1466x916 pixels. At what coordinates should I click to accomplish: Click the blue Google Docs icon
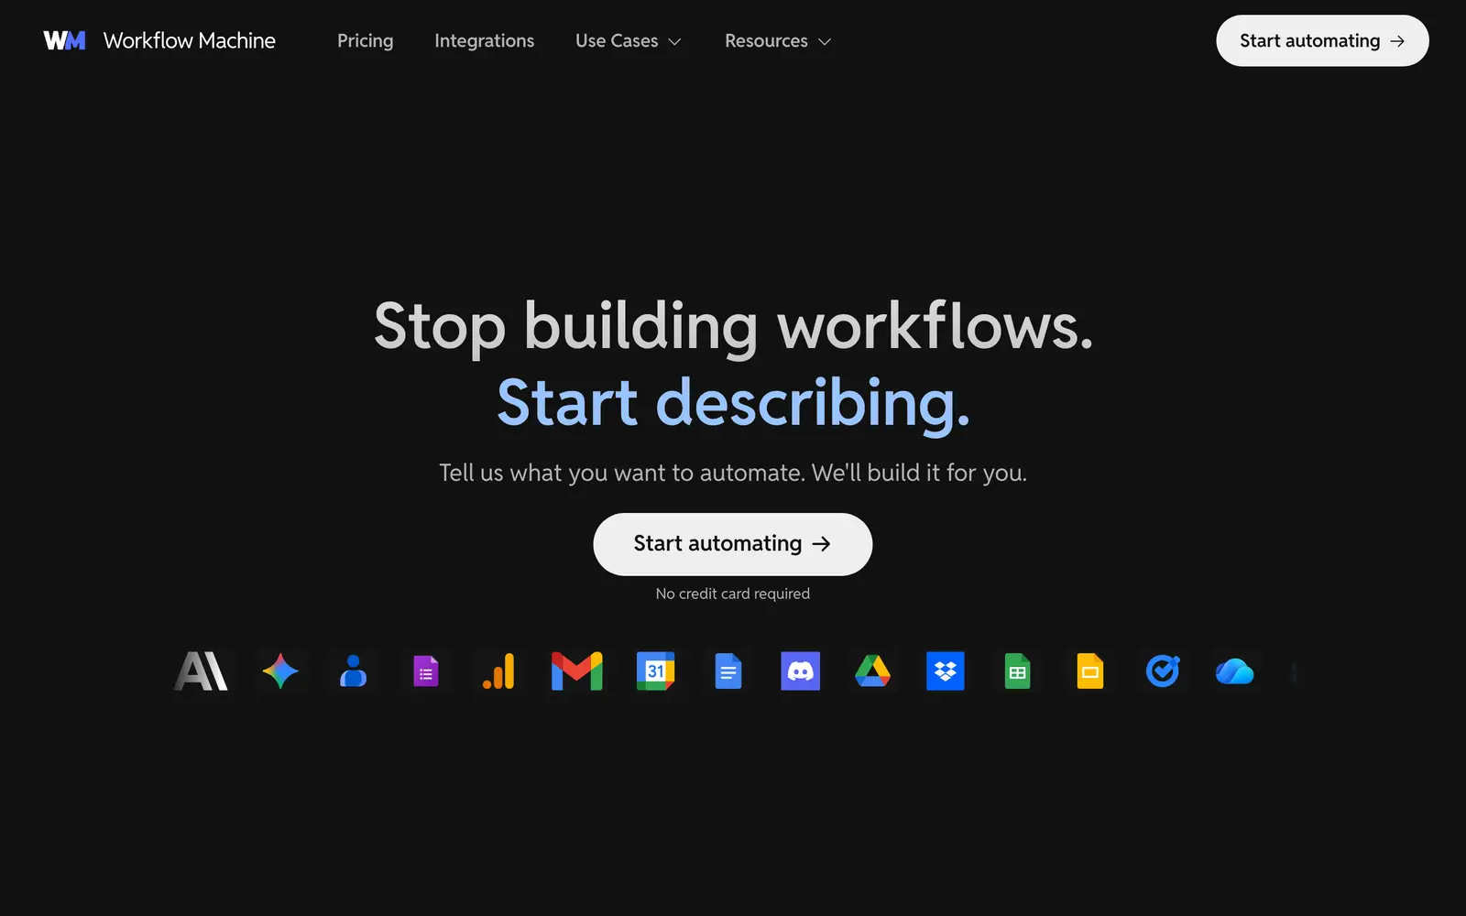click(728, 671)
